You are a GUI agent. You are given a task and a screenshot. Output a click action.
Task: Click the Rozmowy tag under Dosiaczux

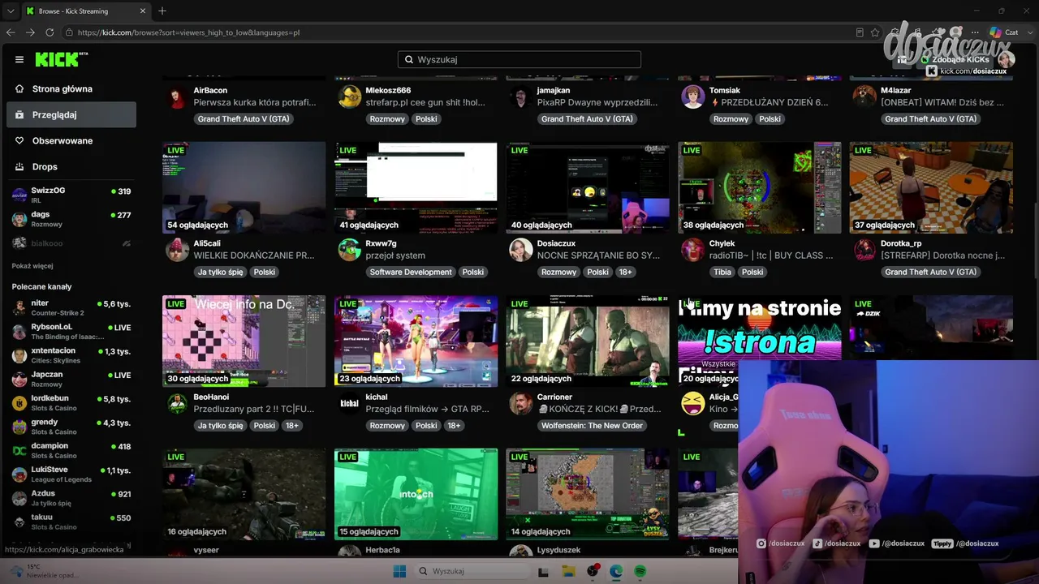tap(558, 273)
